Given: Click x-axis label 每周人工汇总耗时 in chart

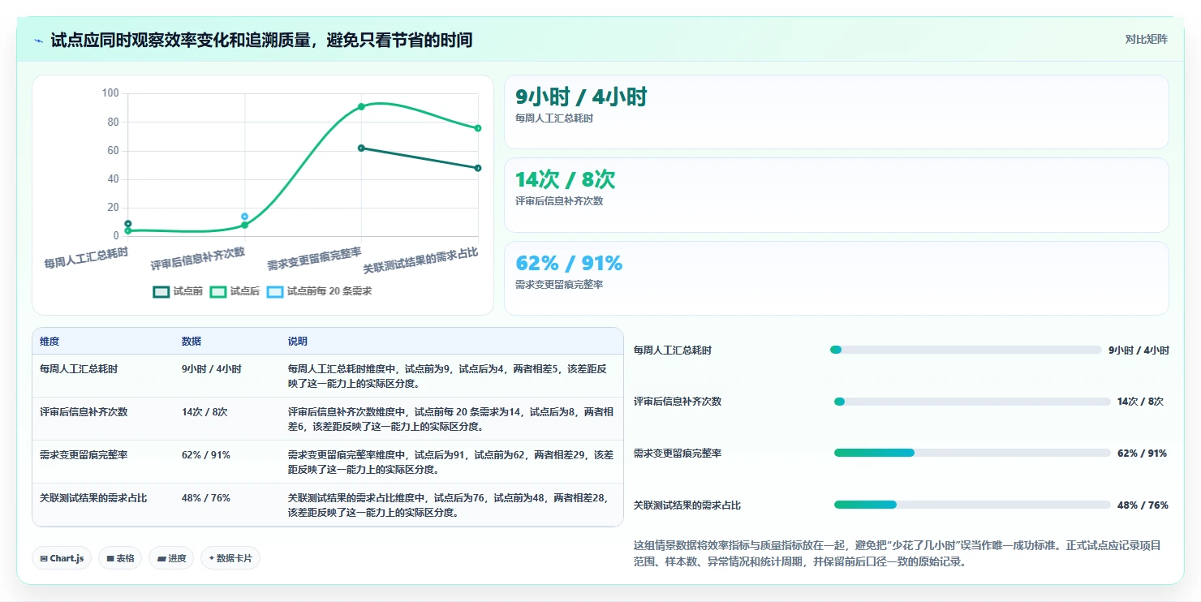Looking at the screenshot, I should pos(86,258).
